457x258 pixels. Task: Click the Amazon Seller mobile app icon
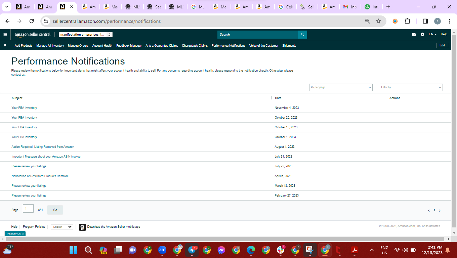(82, 227)
